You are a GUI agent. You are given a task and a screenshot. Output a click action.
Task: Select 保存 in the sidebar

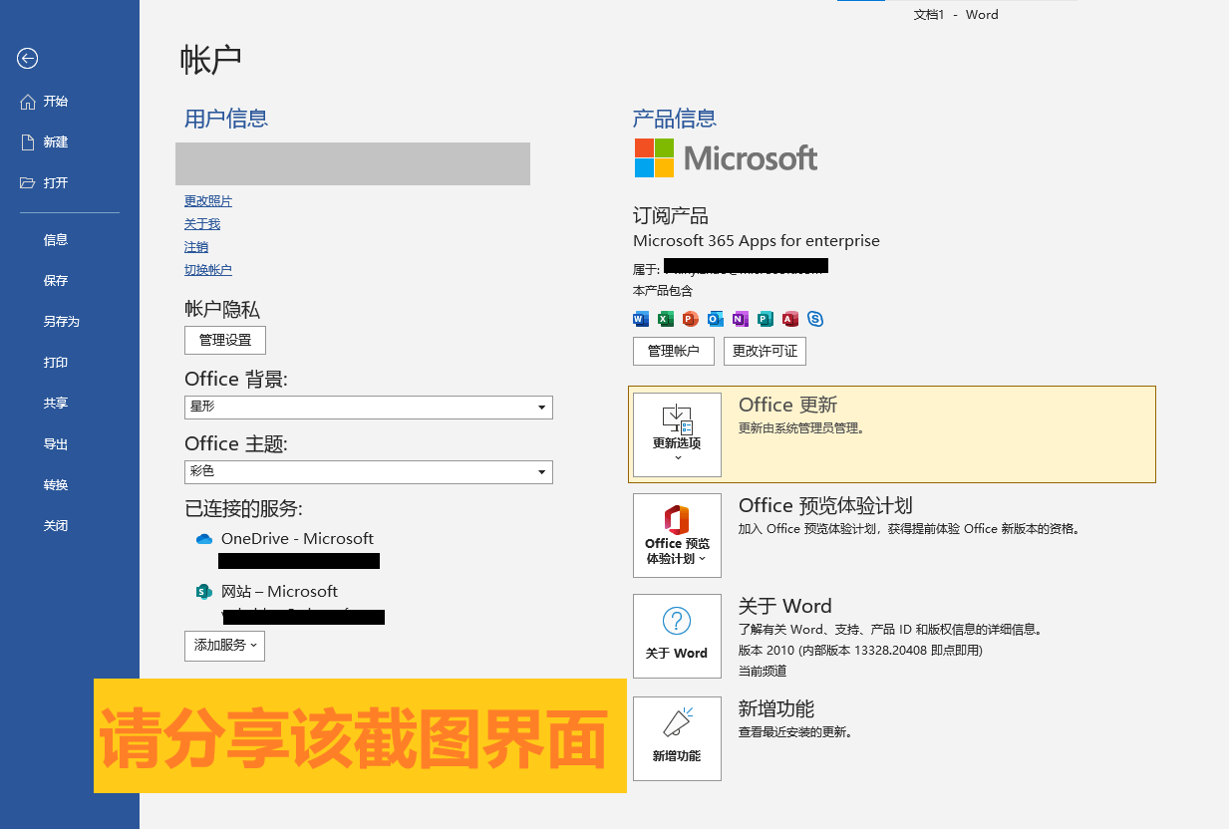coord(56,281)
